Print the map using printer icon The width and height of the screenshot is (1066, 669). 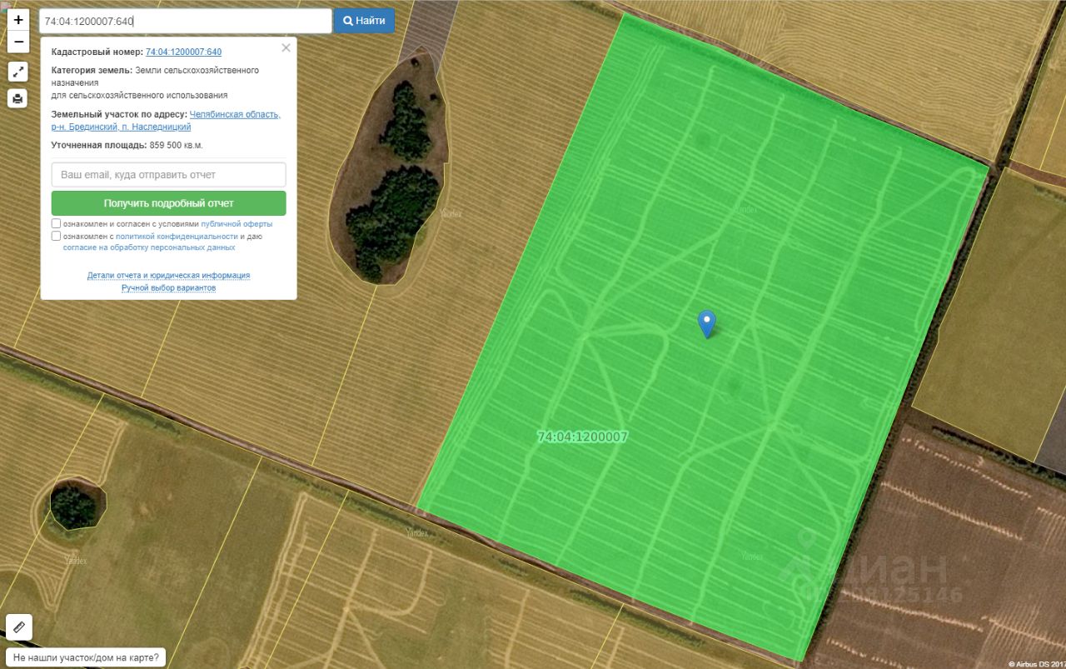[x=18, y=99]
